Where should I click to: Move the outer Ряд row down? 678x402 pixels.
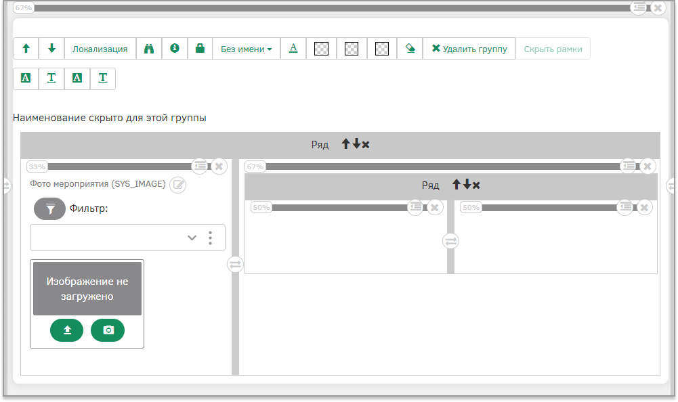tap(356, 144)
